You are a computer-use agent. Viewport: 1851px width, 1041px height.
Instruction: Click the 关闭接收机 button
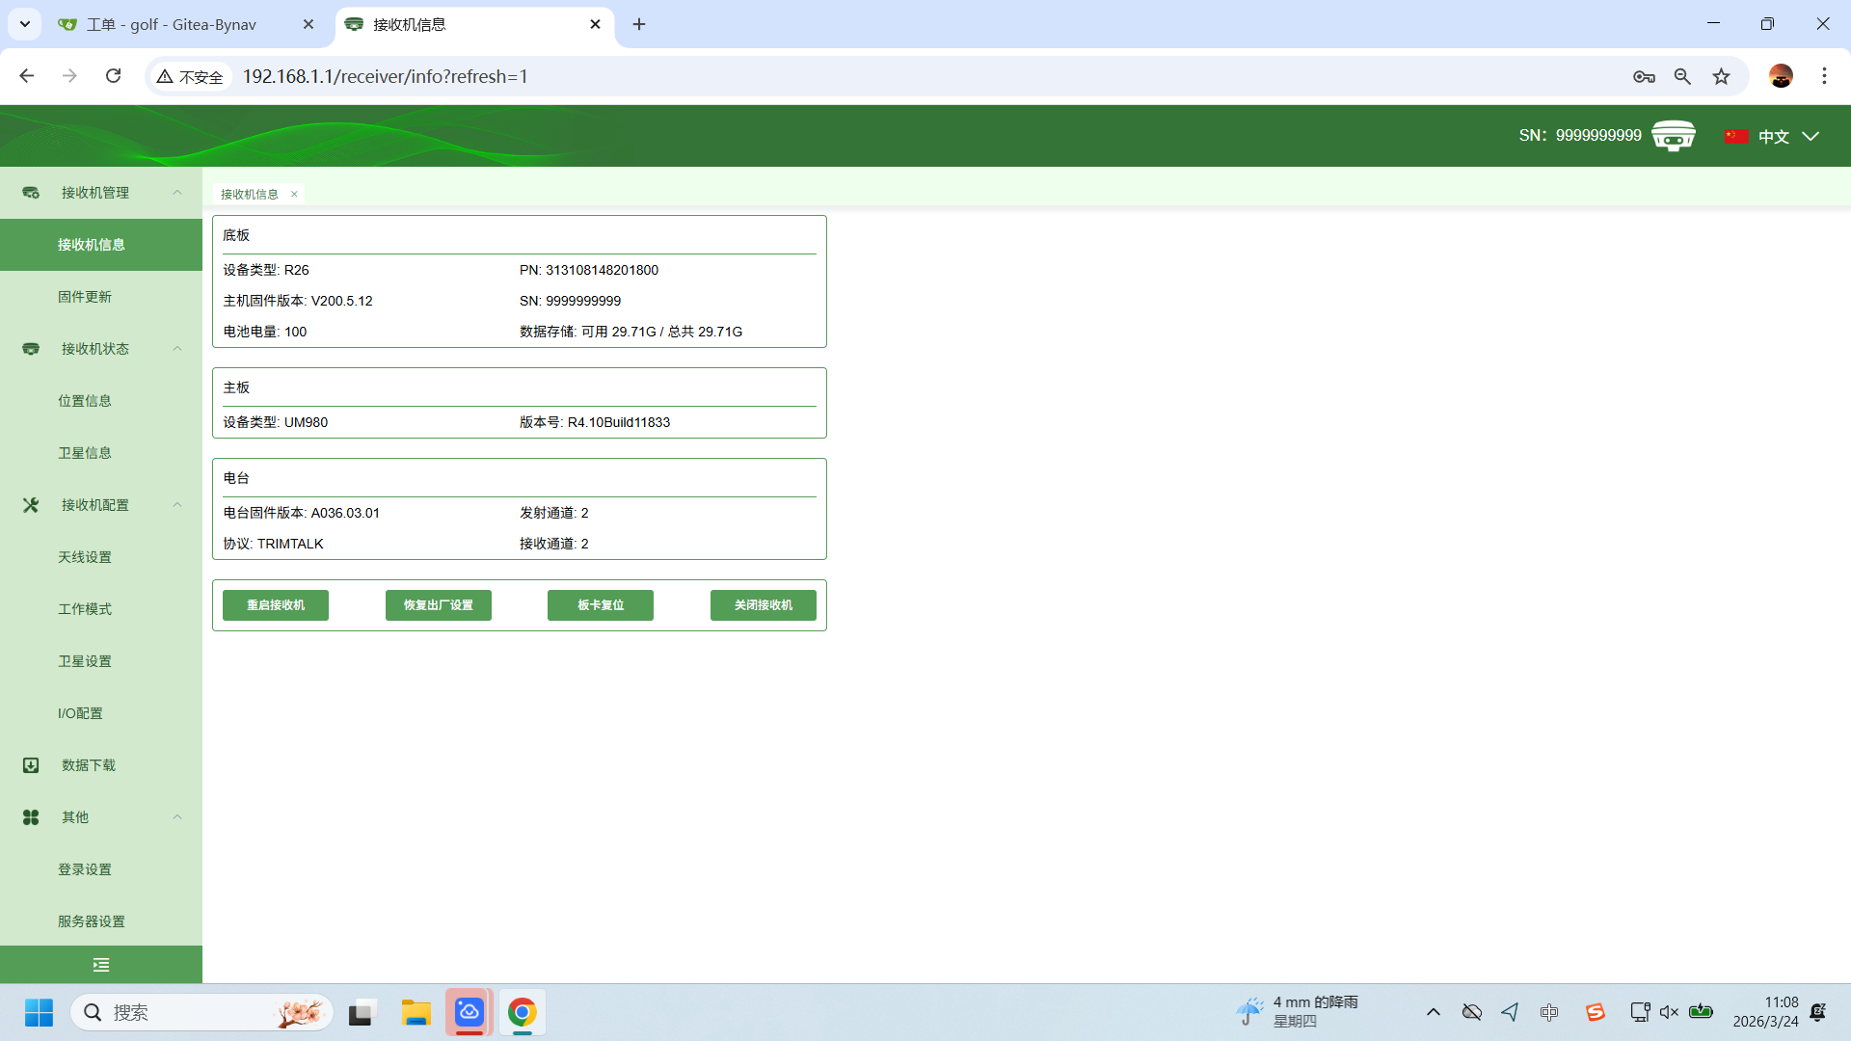tap(764, 605)
